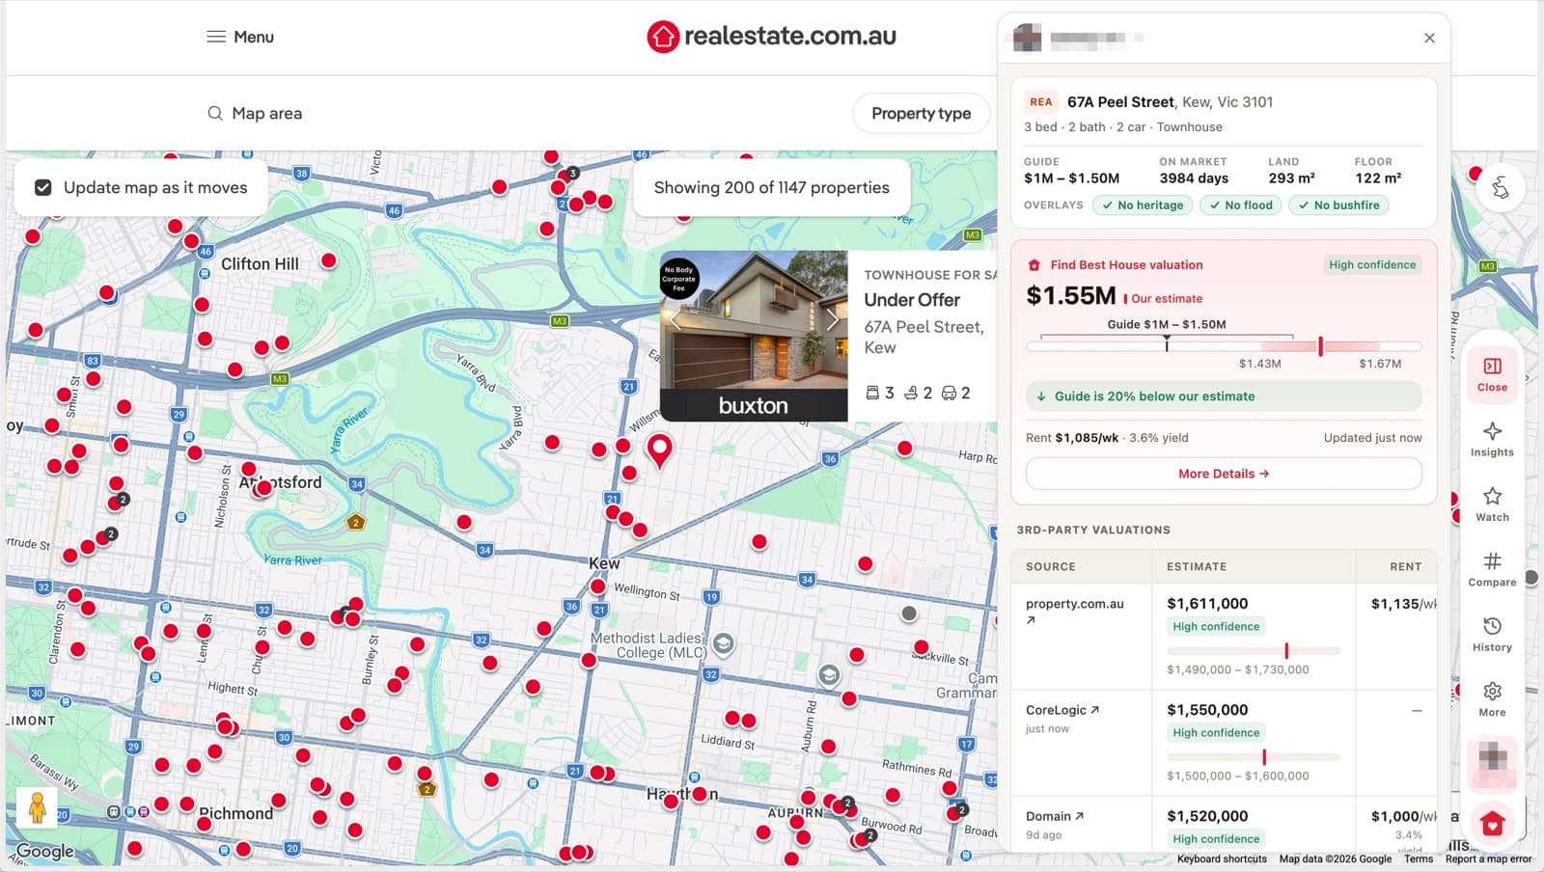Open the Property type dropdown
This screenshot has width=1544, height=872.
(x=921, y=114)
